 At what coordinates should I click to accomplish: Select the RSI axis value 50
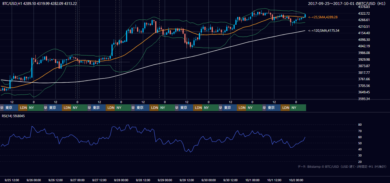pos(360,143)
